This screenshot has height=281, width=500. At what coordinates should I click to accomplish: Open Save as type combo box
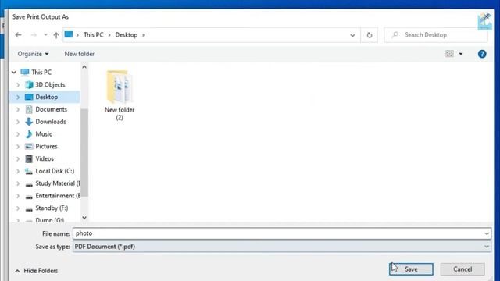(x=282, y=247)
